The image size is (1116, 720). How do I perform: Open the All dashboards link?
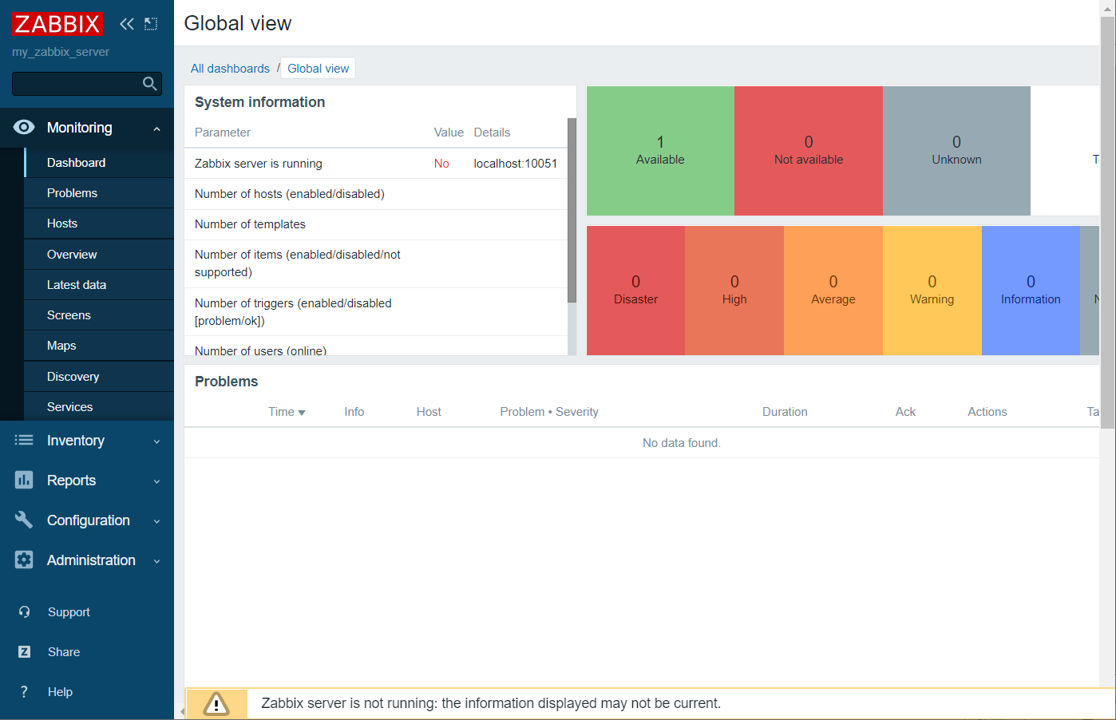(x=230, y=69)
